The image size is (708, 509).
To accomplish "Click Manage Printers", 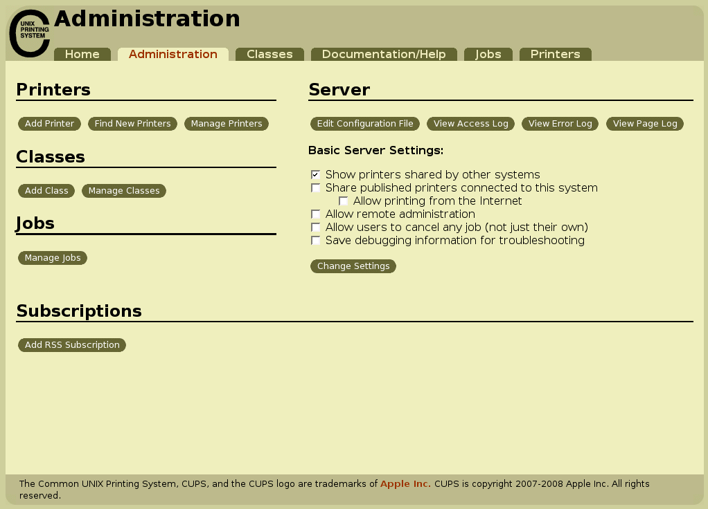I will click(x=226, y=123).
